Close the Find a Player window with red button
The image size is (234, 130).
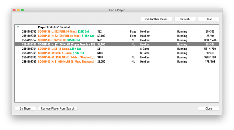pos(14,10)
